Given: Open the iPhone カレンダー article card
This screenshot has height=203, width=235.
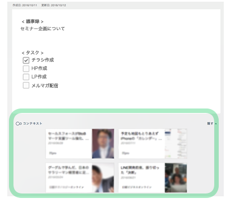Looking at the screenshot, I should (153, 144).
